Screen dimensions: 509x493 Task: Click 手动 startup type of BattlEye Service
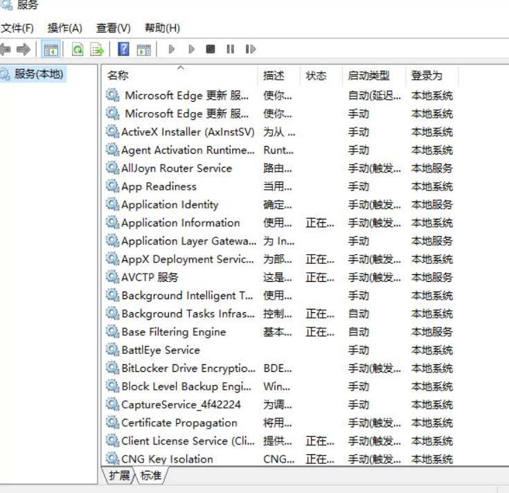point(359,350)
